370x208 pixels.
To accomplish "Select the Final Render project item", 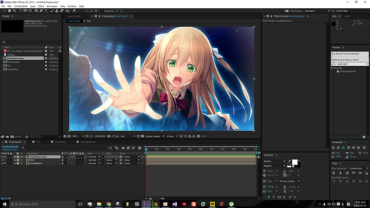I will click(13, 62).
